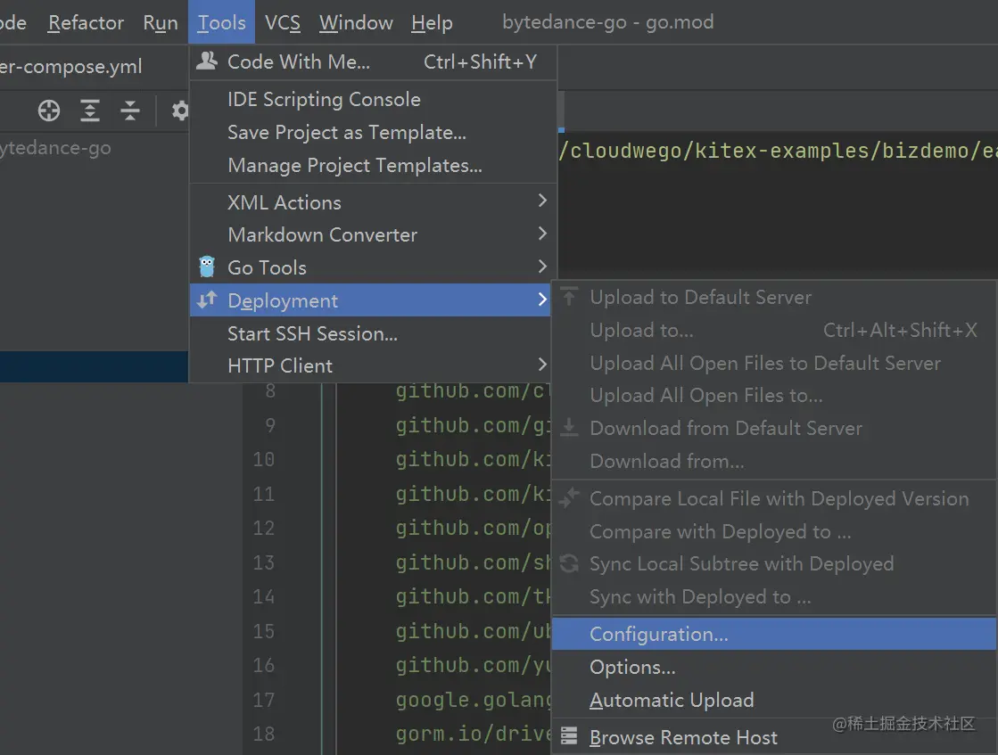Expand the XML Actions submenu arrow
The height and width of the screenshot is (755, 998).
[542, 201]
